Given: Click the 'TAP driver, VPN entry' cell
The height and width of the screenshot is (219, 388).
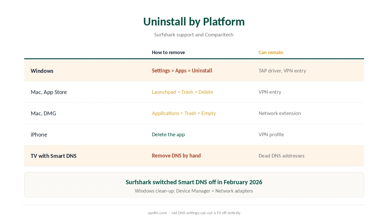Looking at the screenshot, I should click(282, 71).
